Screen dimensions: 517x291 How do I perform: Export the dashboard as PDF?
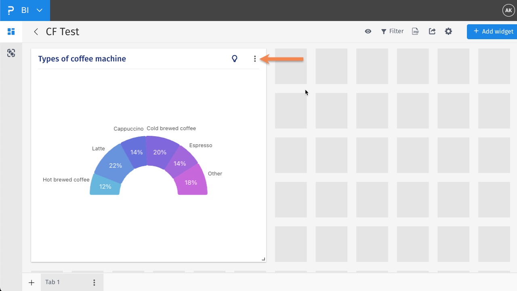[415, 31]
